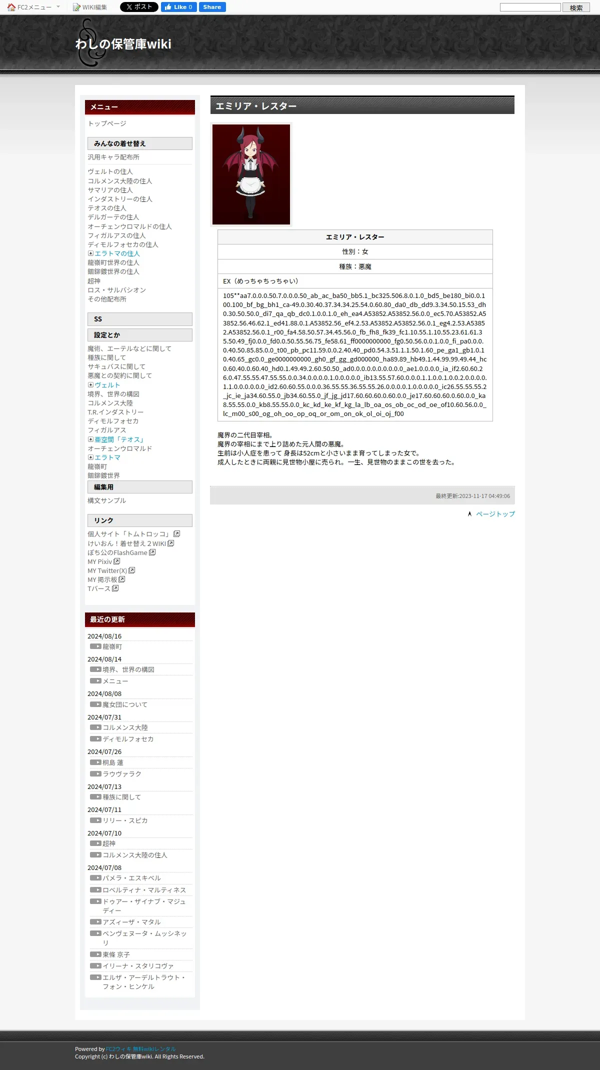Click external link icon beside ぽち公のFlashGame

(152, 552)
